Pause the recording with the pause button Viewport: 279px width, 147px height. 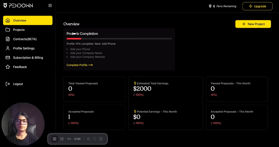[62, 139]
